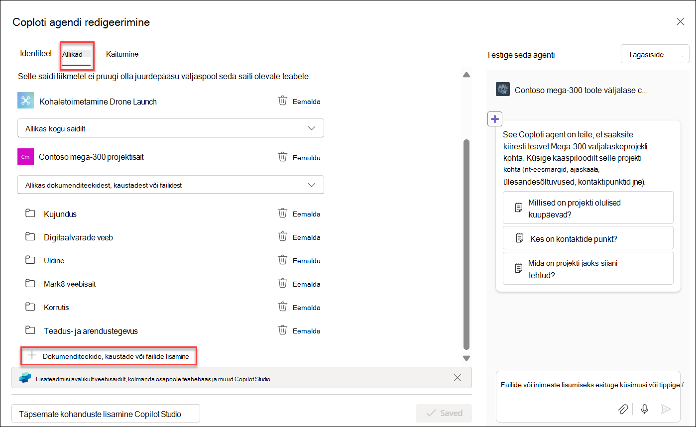
Task: Select prompt Mida on projekti jaoks siiani tehtud?
Action: coord(588,269)
